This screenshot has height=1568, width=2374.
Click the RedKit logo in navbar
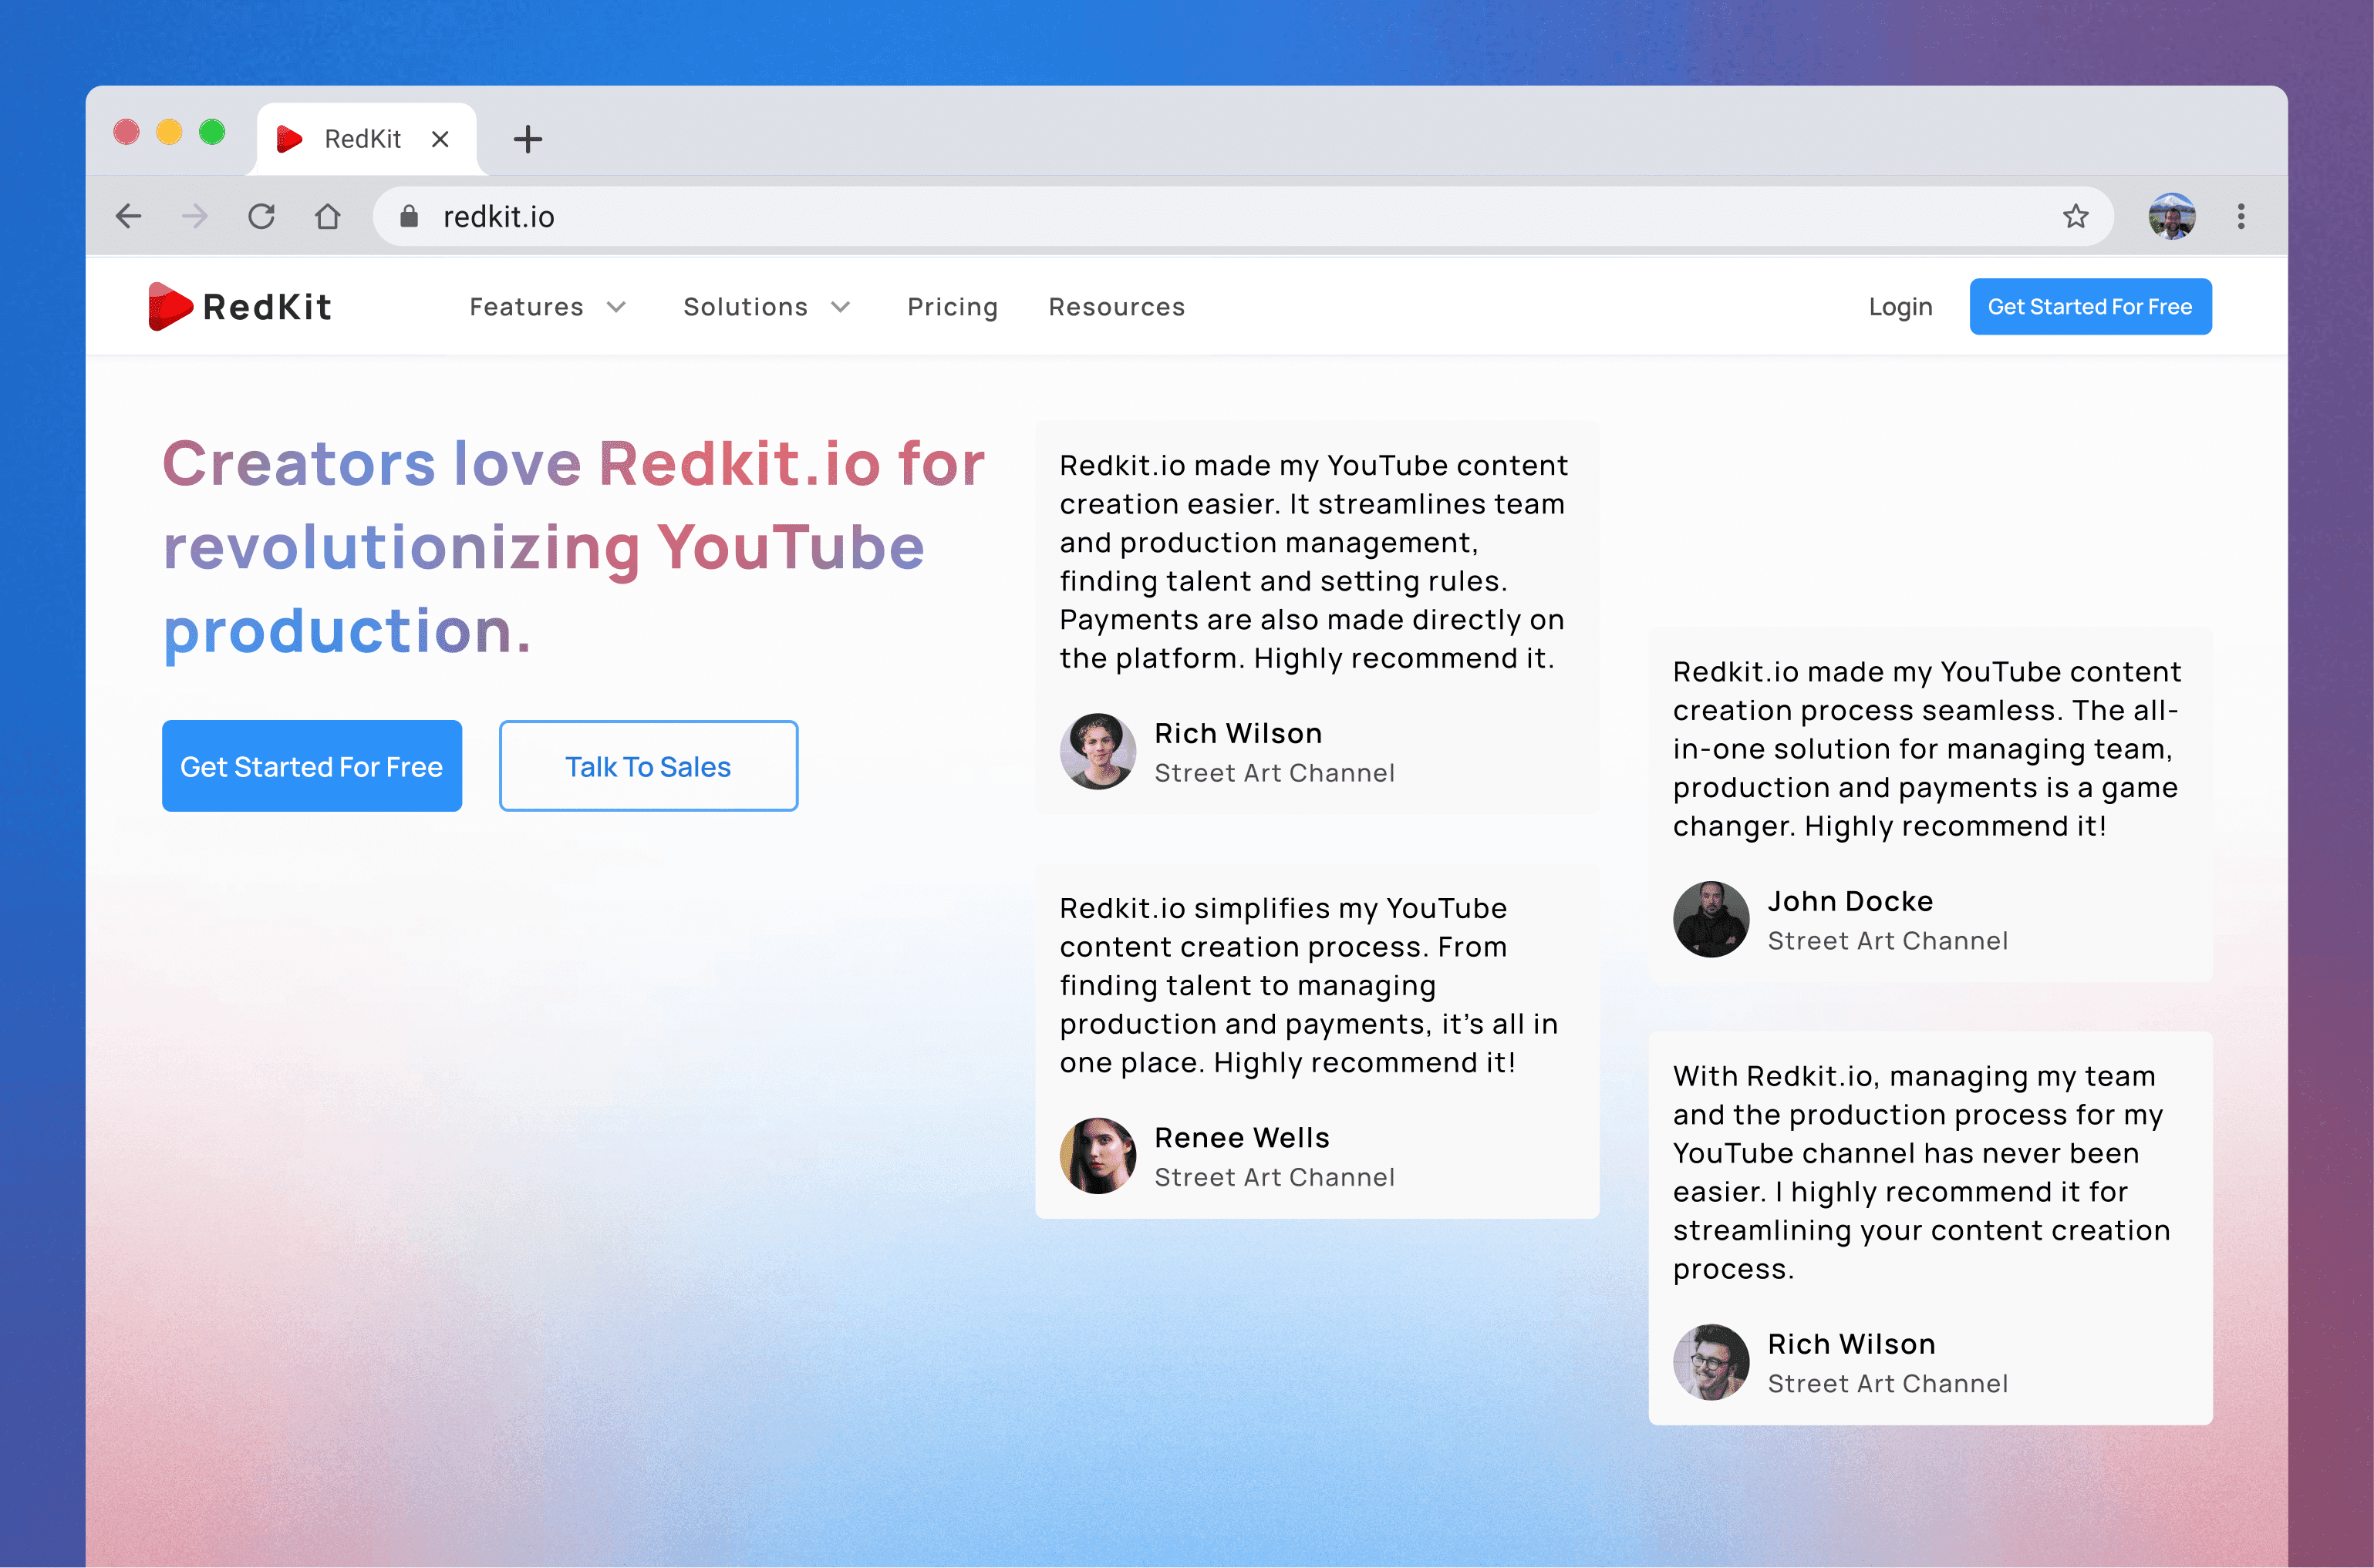tap(240, 306)
